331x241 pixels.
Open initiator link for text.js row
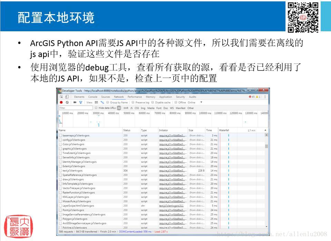[173, 171]
